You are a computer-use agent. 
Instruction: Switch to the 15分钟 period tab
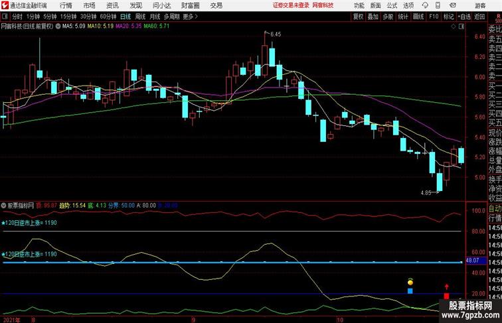(x=68, y=17)
